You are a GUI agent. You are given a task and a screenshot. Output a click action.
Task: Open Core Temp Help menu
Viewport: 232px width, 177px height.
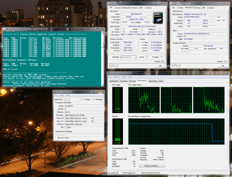point(68,96)
